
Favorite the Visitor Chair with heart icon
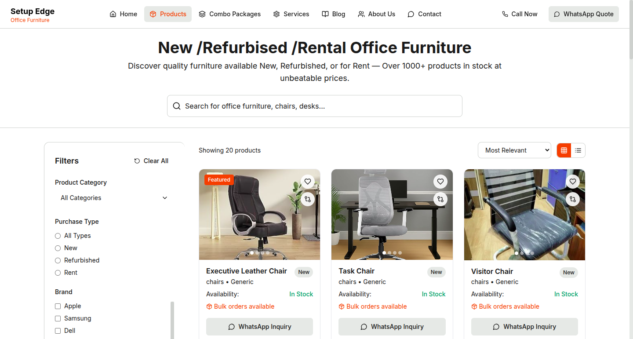573,182
